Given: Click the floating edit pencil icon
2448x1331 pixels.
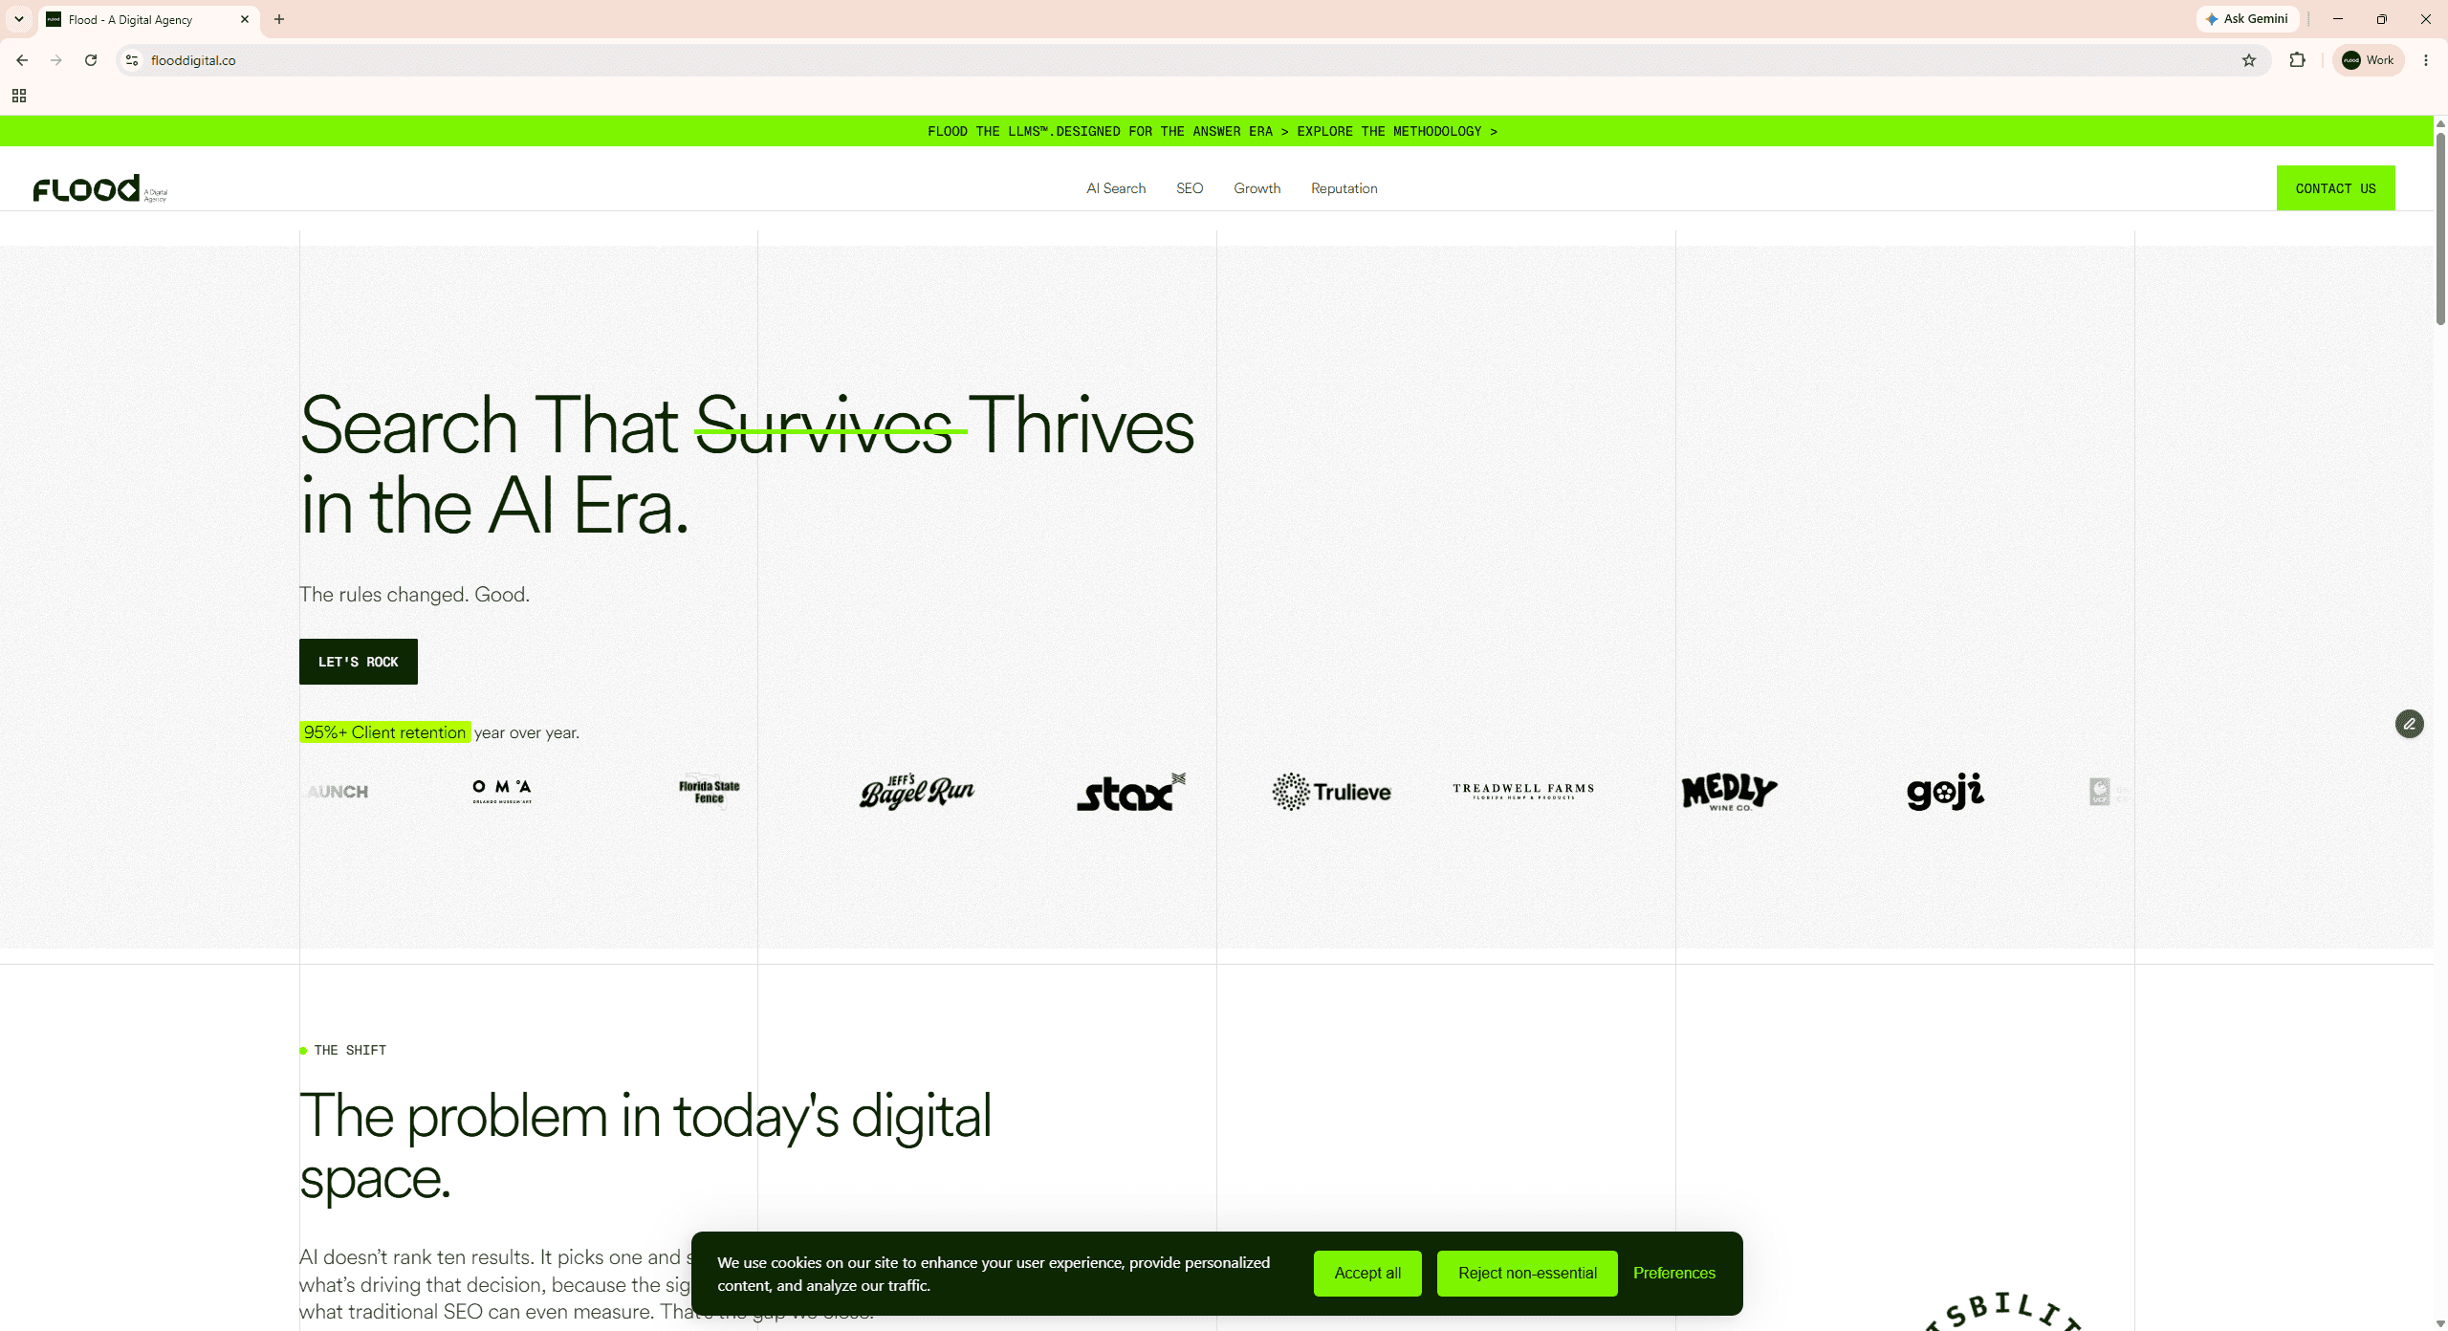Looking at the screenshot, I should coord(2409,724).
